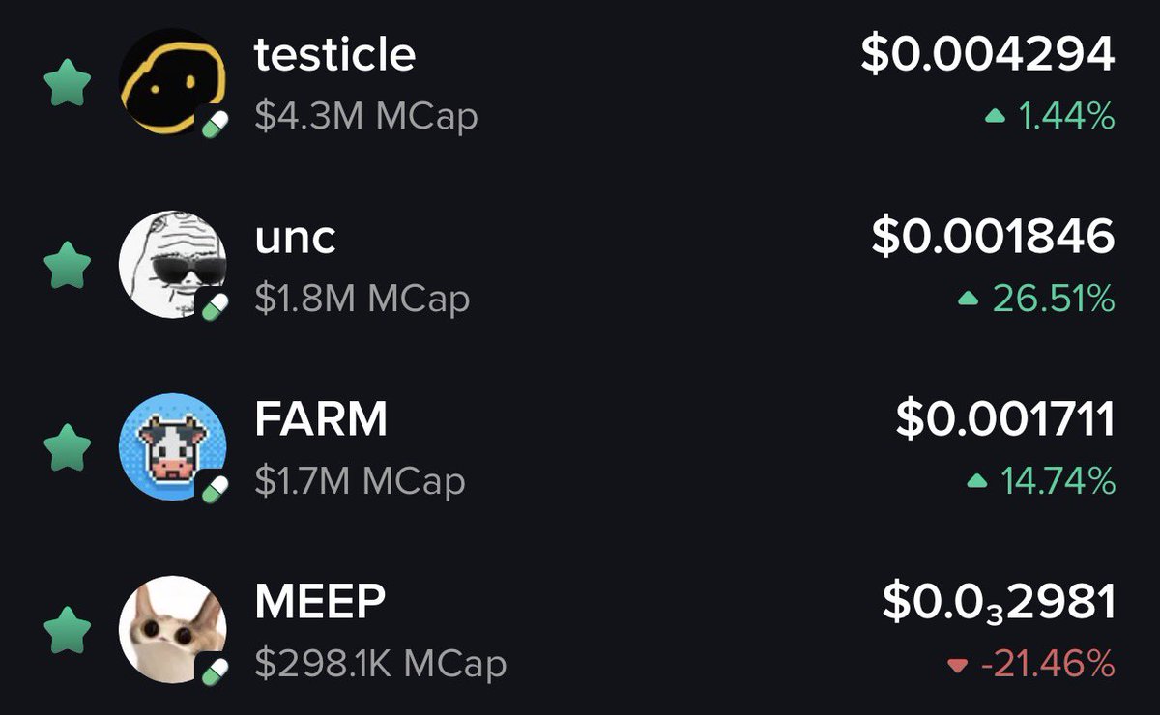Open MEEP price value
The width and height of the screenshot is (1160, 715).
(999, 603)
